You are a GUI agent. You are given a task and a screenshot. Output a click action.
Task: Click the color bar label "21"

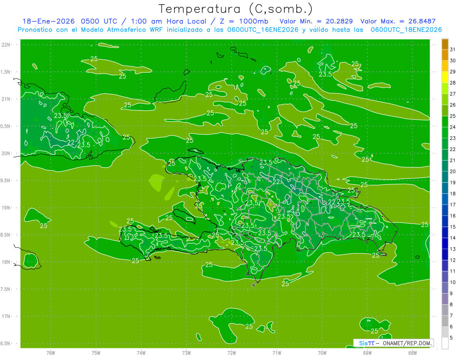453,160
